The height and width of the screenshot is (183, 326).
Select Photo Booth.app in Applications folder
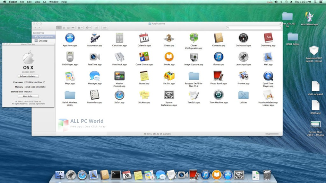point(218,76)
